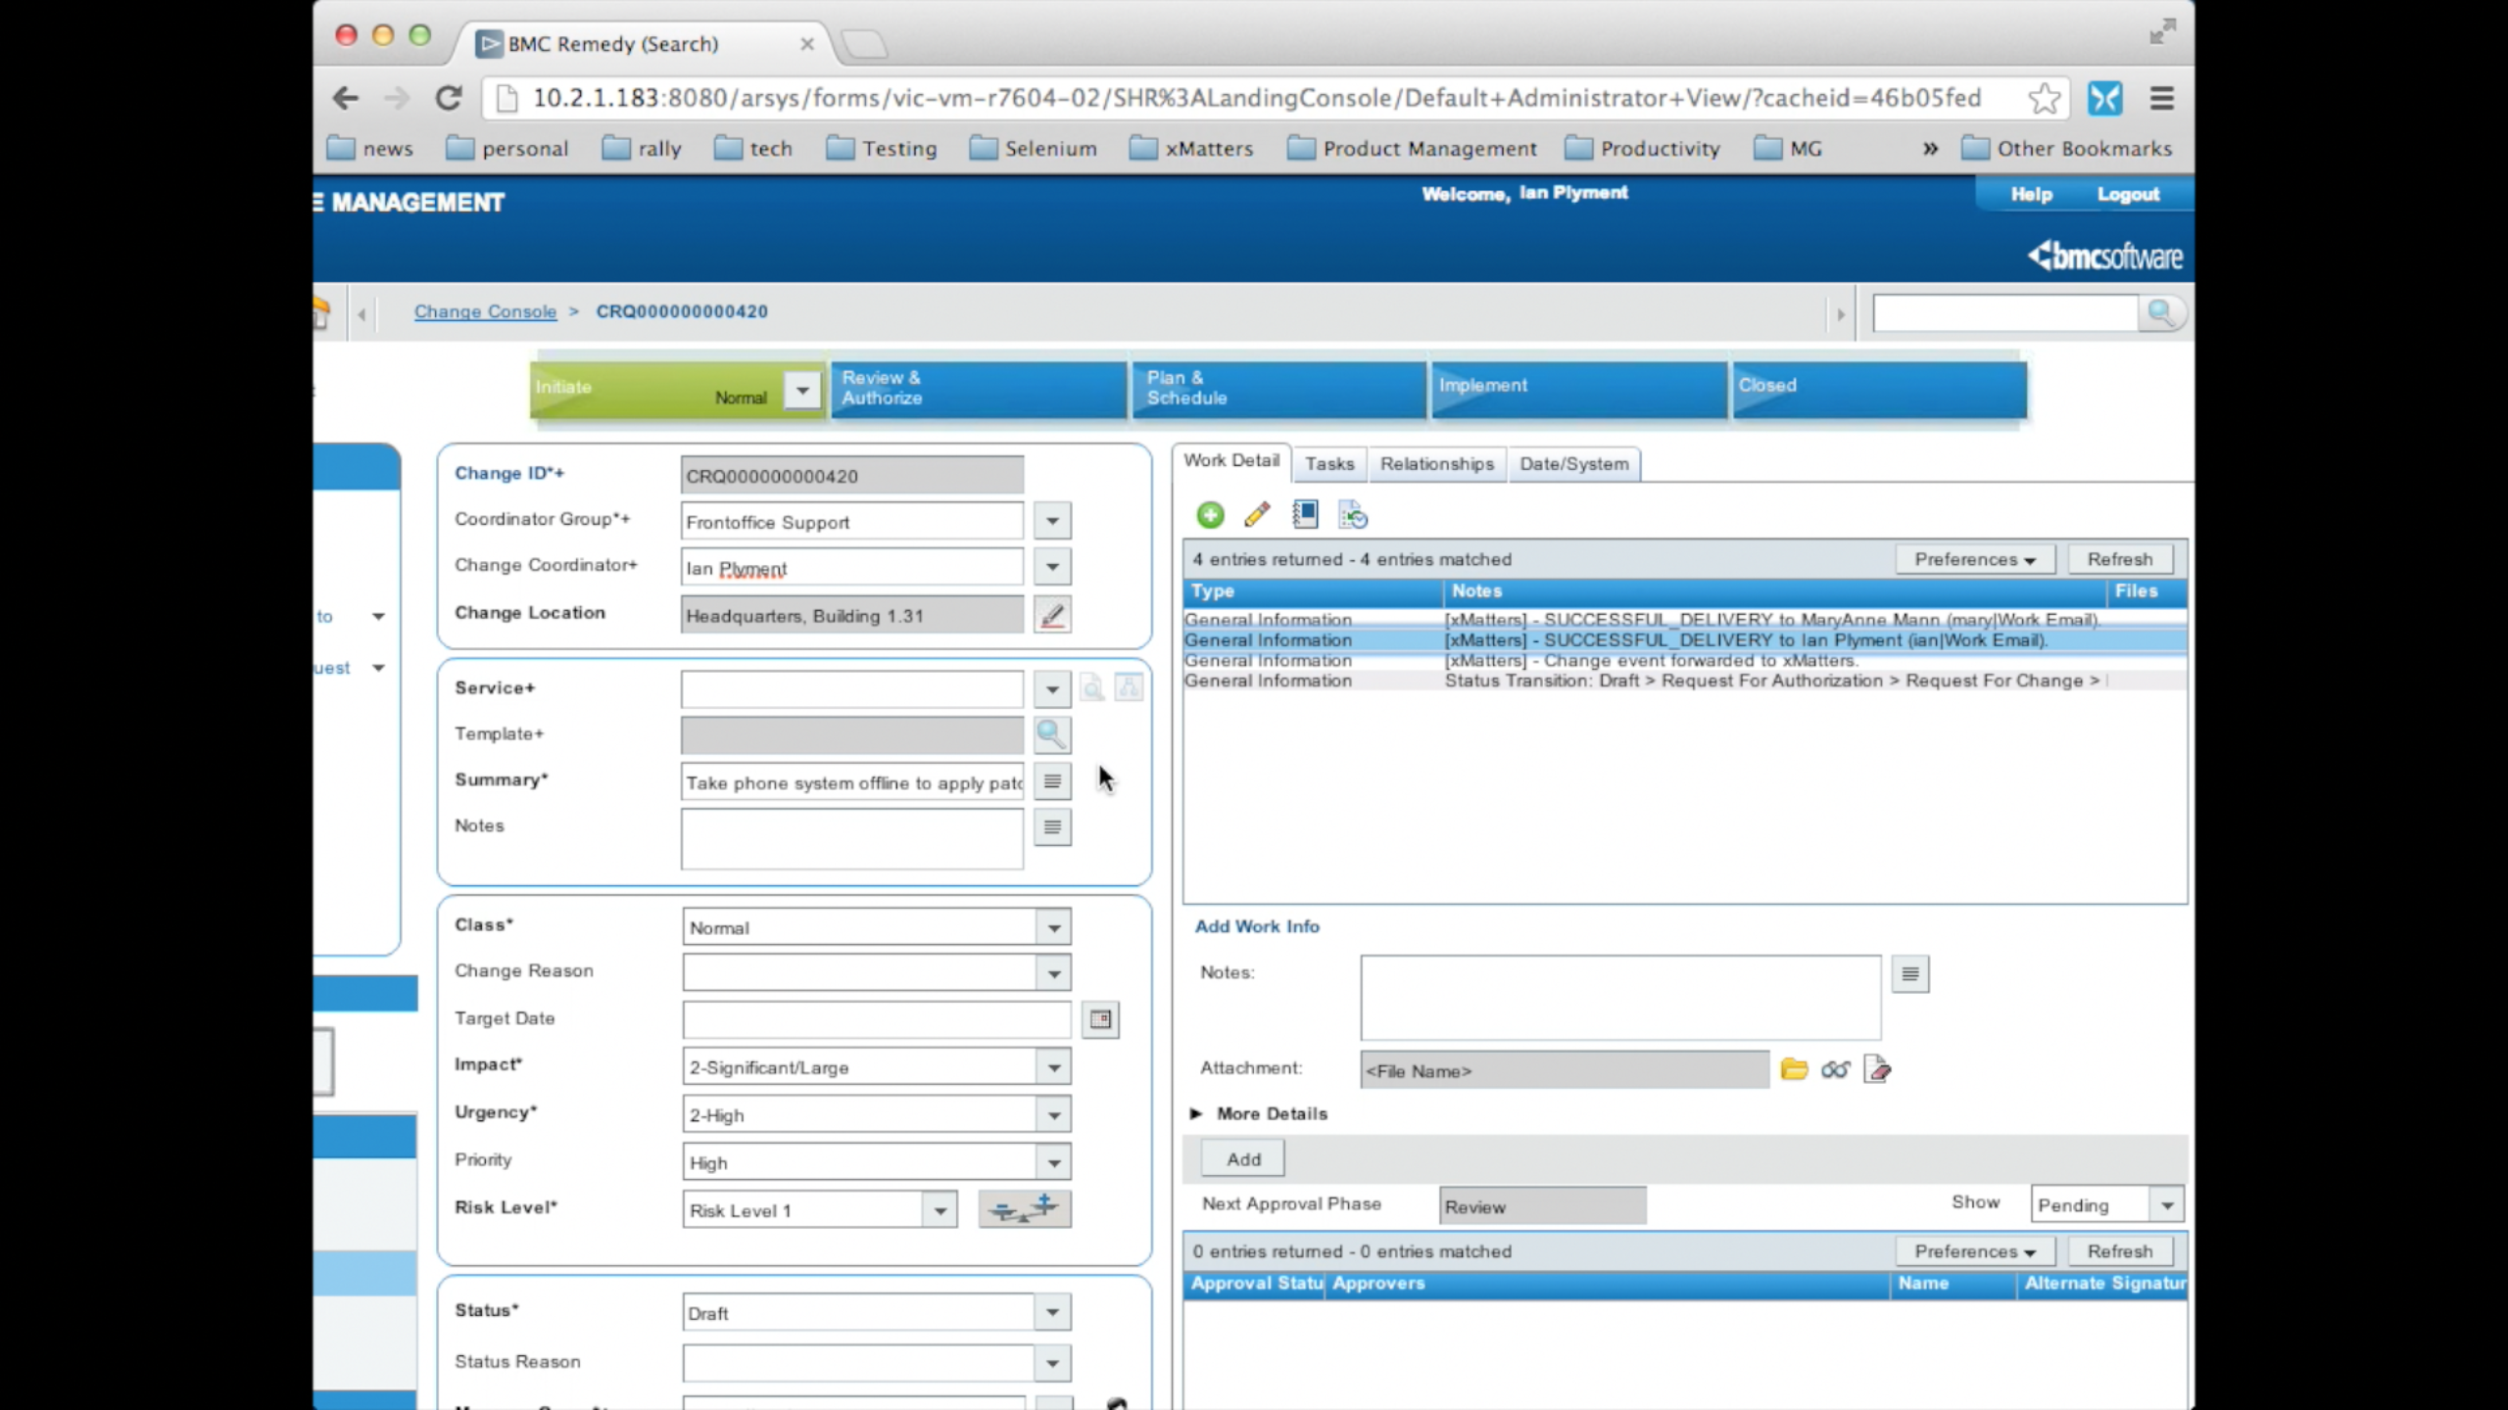Viewport: 2508px width, 1410px height.
Task: Open the Show Pending dropdown
Action: click(x=2165, y=1203)
